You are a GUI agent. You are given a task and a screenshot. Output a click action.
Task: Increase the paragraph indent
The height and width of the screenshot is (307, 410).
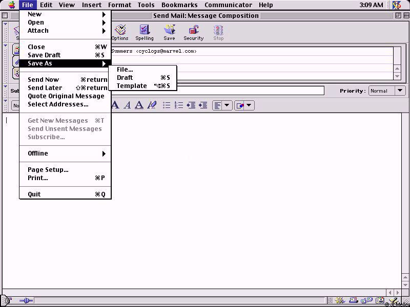pos(203,105)
